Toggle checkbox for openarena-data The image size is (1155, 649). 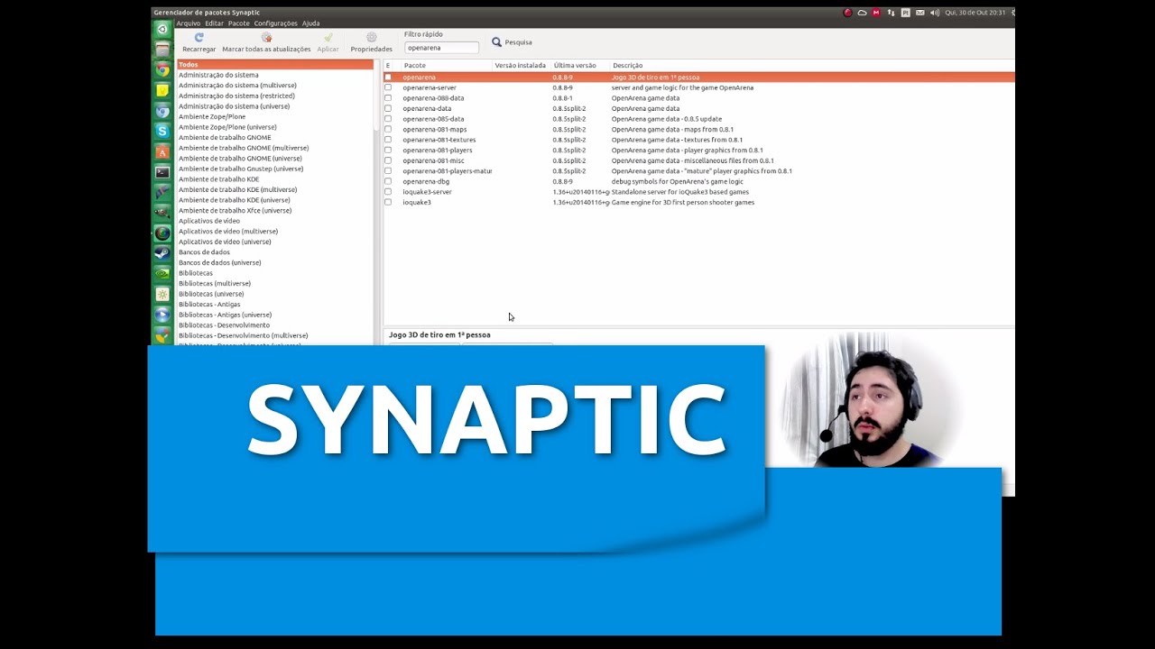click(388, 108)
